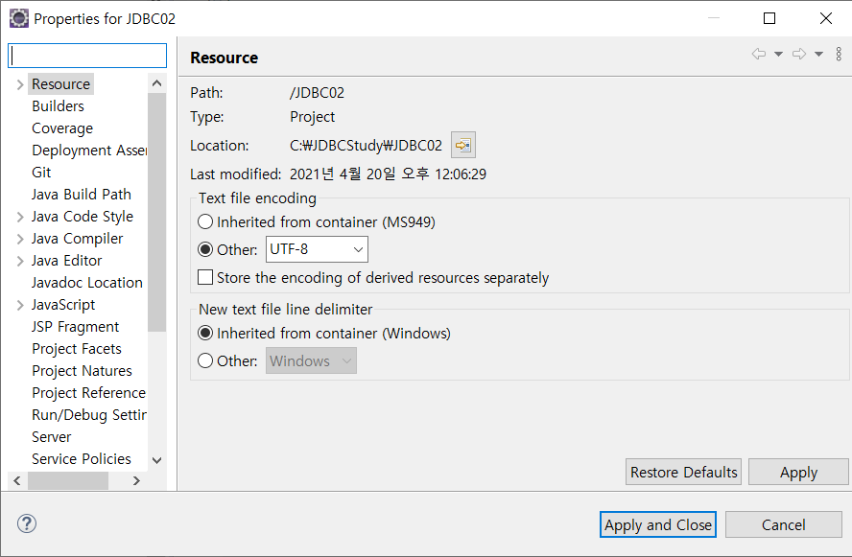Screen dimensions: 852x557
Task: Open the back history dropdown arrow
Action: pos(778,54)
